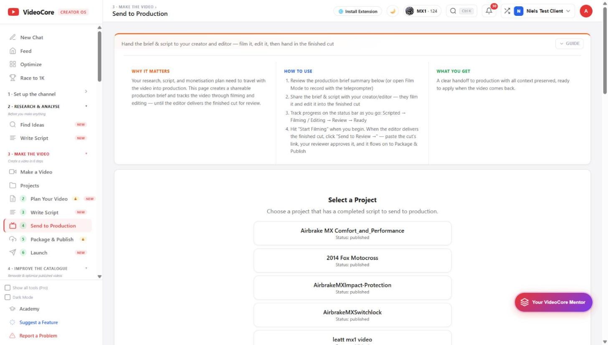Select the AirbrakeMXImpact-Protection project
This screenshot has height=345, width=608.
[352, 288]
